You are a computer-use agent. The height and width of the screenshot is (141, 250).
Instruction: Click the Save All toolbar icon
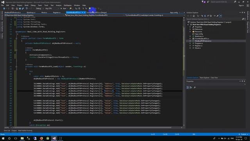(23, 9)
